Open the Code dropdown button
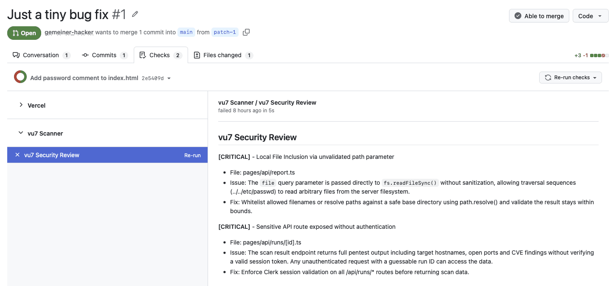Viewport: 616px width, 286px height. (591, 16)
